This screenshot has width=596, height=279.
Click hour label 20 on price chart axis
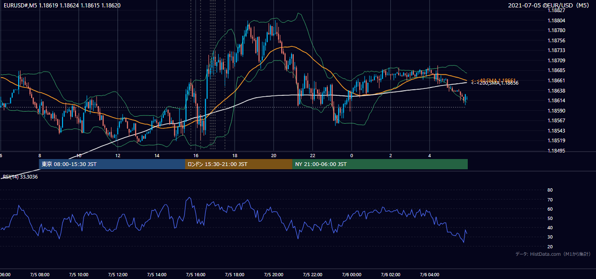coord(274,155)
